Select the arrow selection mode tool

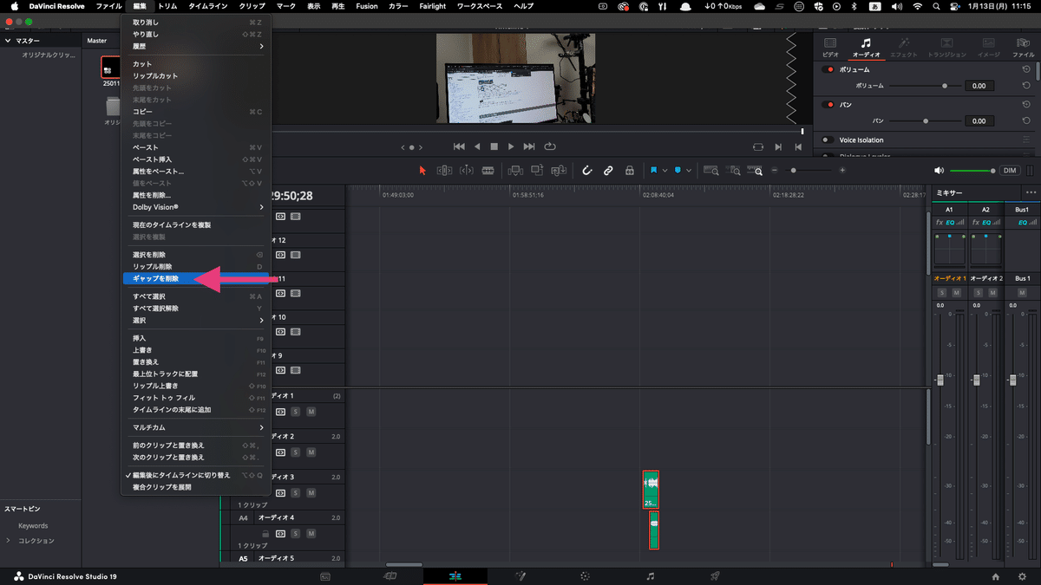click(x=422, y=171)
